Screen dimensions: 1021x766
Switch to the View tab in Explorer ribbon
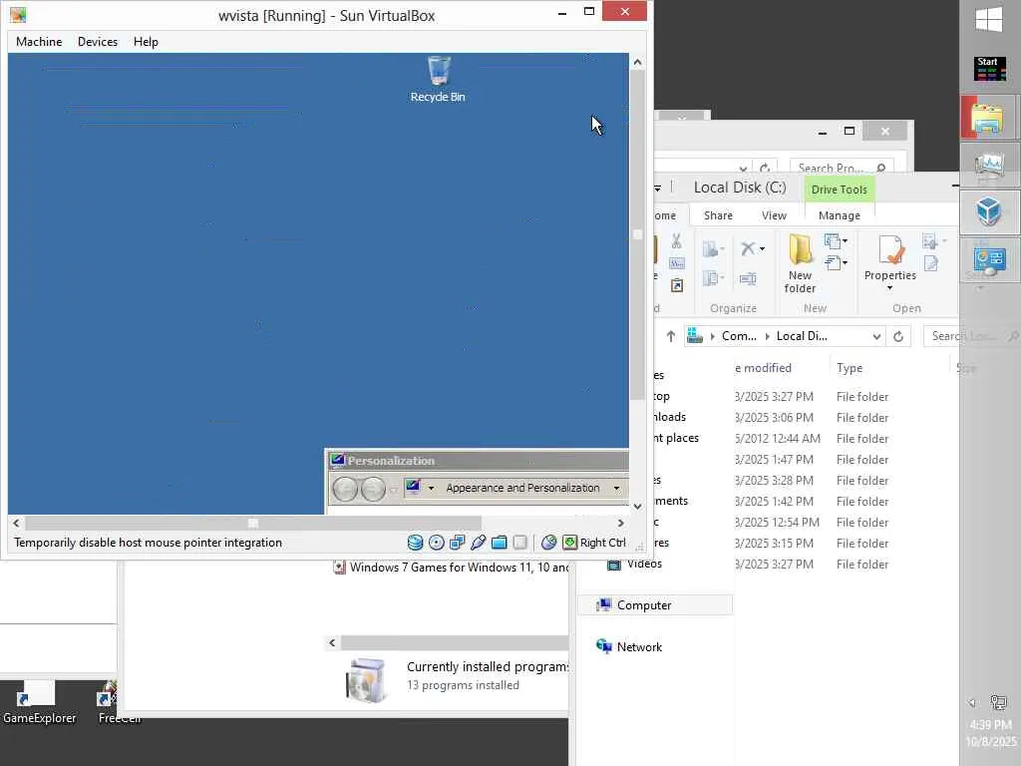[774, 215]
